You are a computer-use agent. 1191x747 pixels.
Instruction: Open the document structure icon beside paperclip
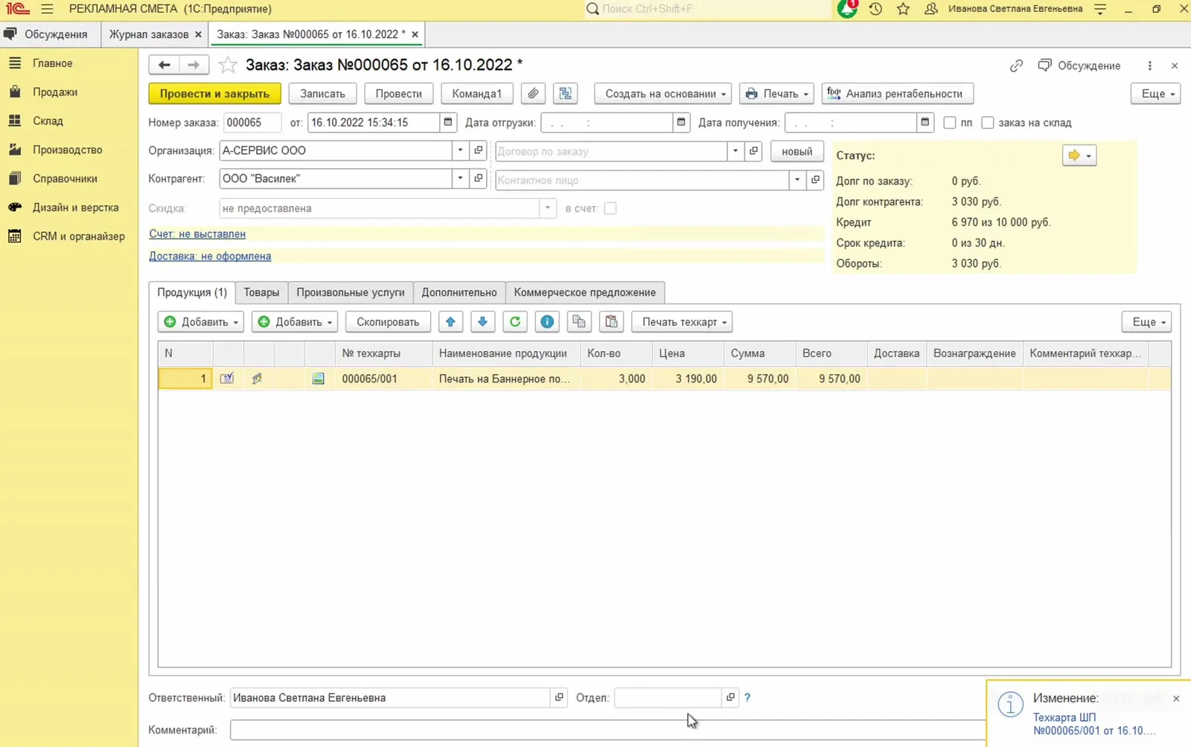click(566, 94)
